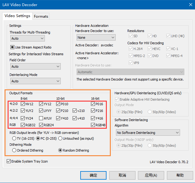Open the Threads for Multi-Threading dropdown
The width and height of the screenshot is (195, 183).
pos(27,38)
